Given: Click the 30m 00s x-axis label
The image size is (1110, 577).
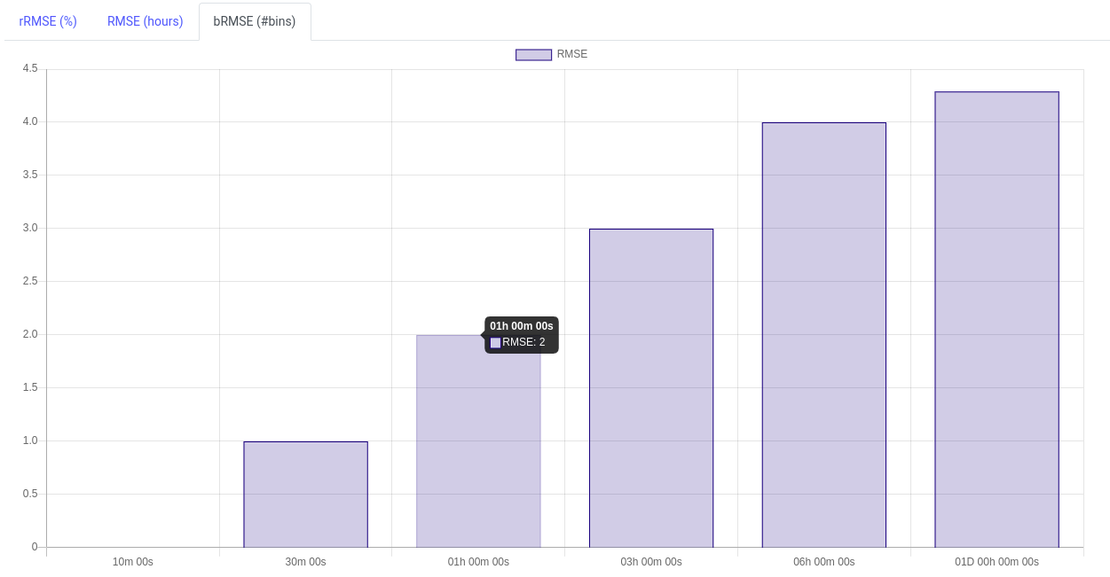Looking at the screenshot, I should coord(305,562).
